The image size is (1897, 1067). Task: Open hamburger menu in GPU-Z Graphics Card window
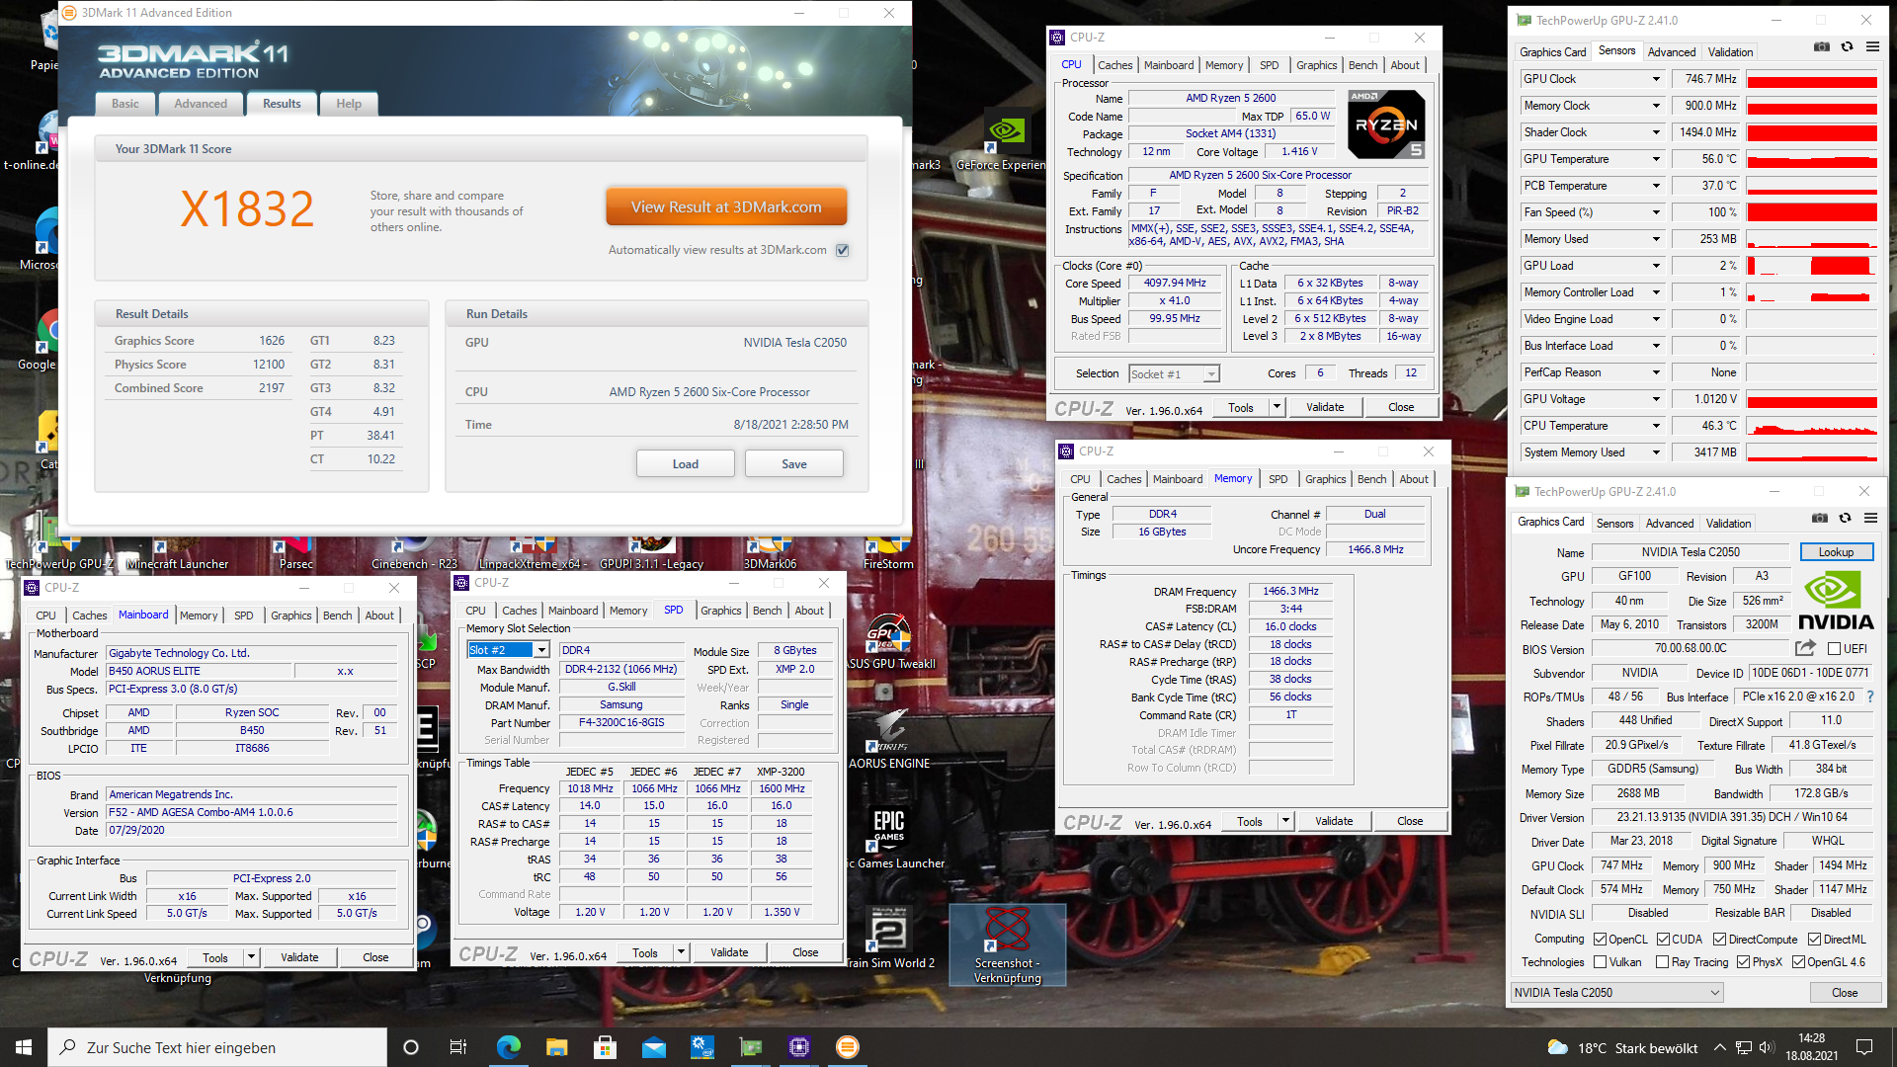tap(1870, 519)
